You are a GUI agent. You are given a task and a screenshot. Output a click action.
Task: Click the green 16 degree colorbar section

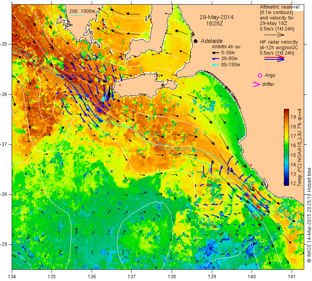point(286,146)
